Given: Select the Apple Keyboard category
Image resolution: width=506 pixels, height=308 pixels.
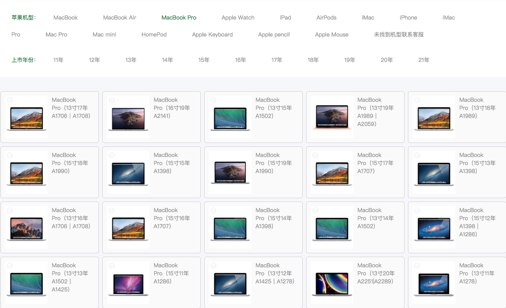Looking at the screenshot, I should click(x=212, y=34).
